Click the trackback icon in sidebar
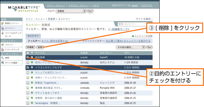The image size is (204, 107). pos(2,50)
